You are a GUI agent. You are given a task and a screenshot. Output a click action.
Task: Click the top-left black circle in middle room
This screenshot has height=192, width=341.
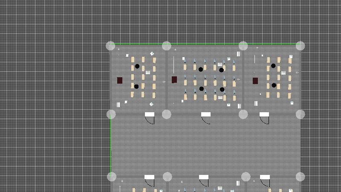click(x=201, y=70)
